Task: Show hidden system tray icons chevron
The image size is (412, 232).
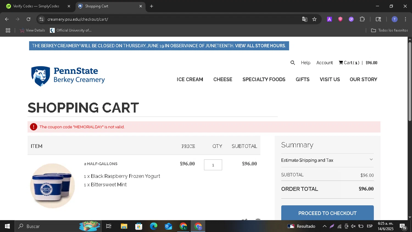Action: [x=324, y=226]
